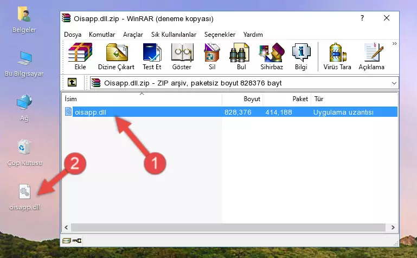Click the Uygulama uzantısı type cell
Viewport: 417px width, 258px height.
point(343,112)
